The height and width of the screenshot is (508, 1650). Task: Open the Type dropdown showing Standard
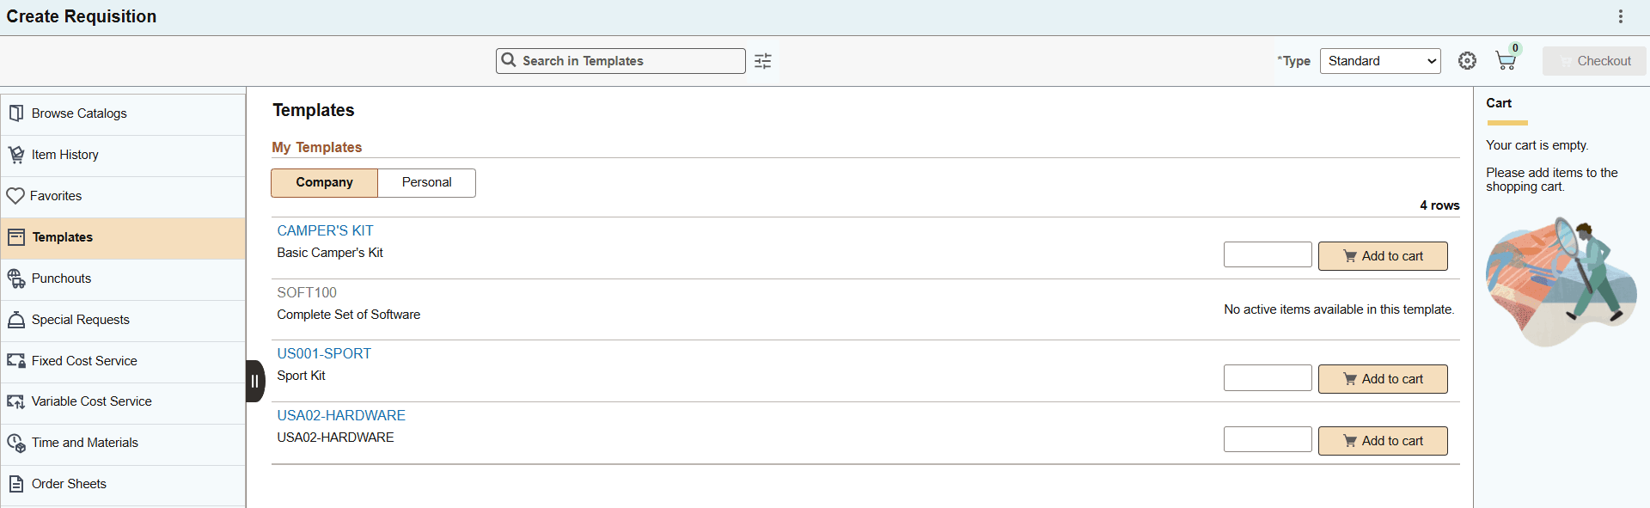(1378, 60)
